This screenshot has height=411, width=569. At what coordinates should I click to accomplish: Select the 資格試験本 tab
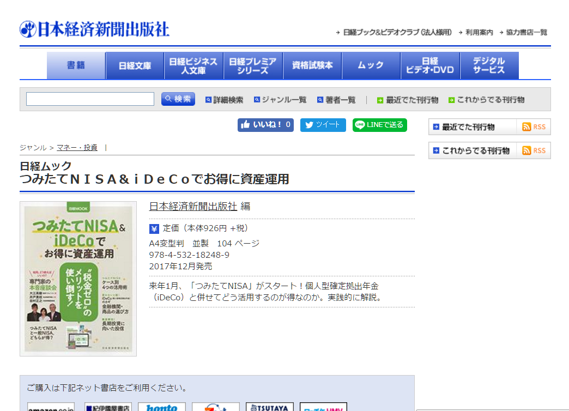[312, 65]
